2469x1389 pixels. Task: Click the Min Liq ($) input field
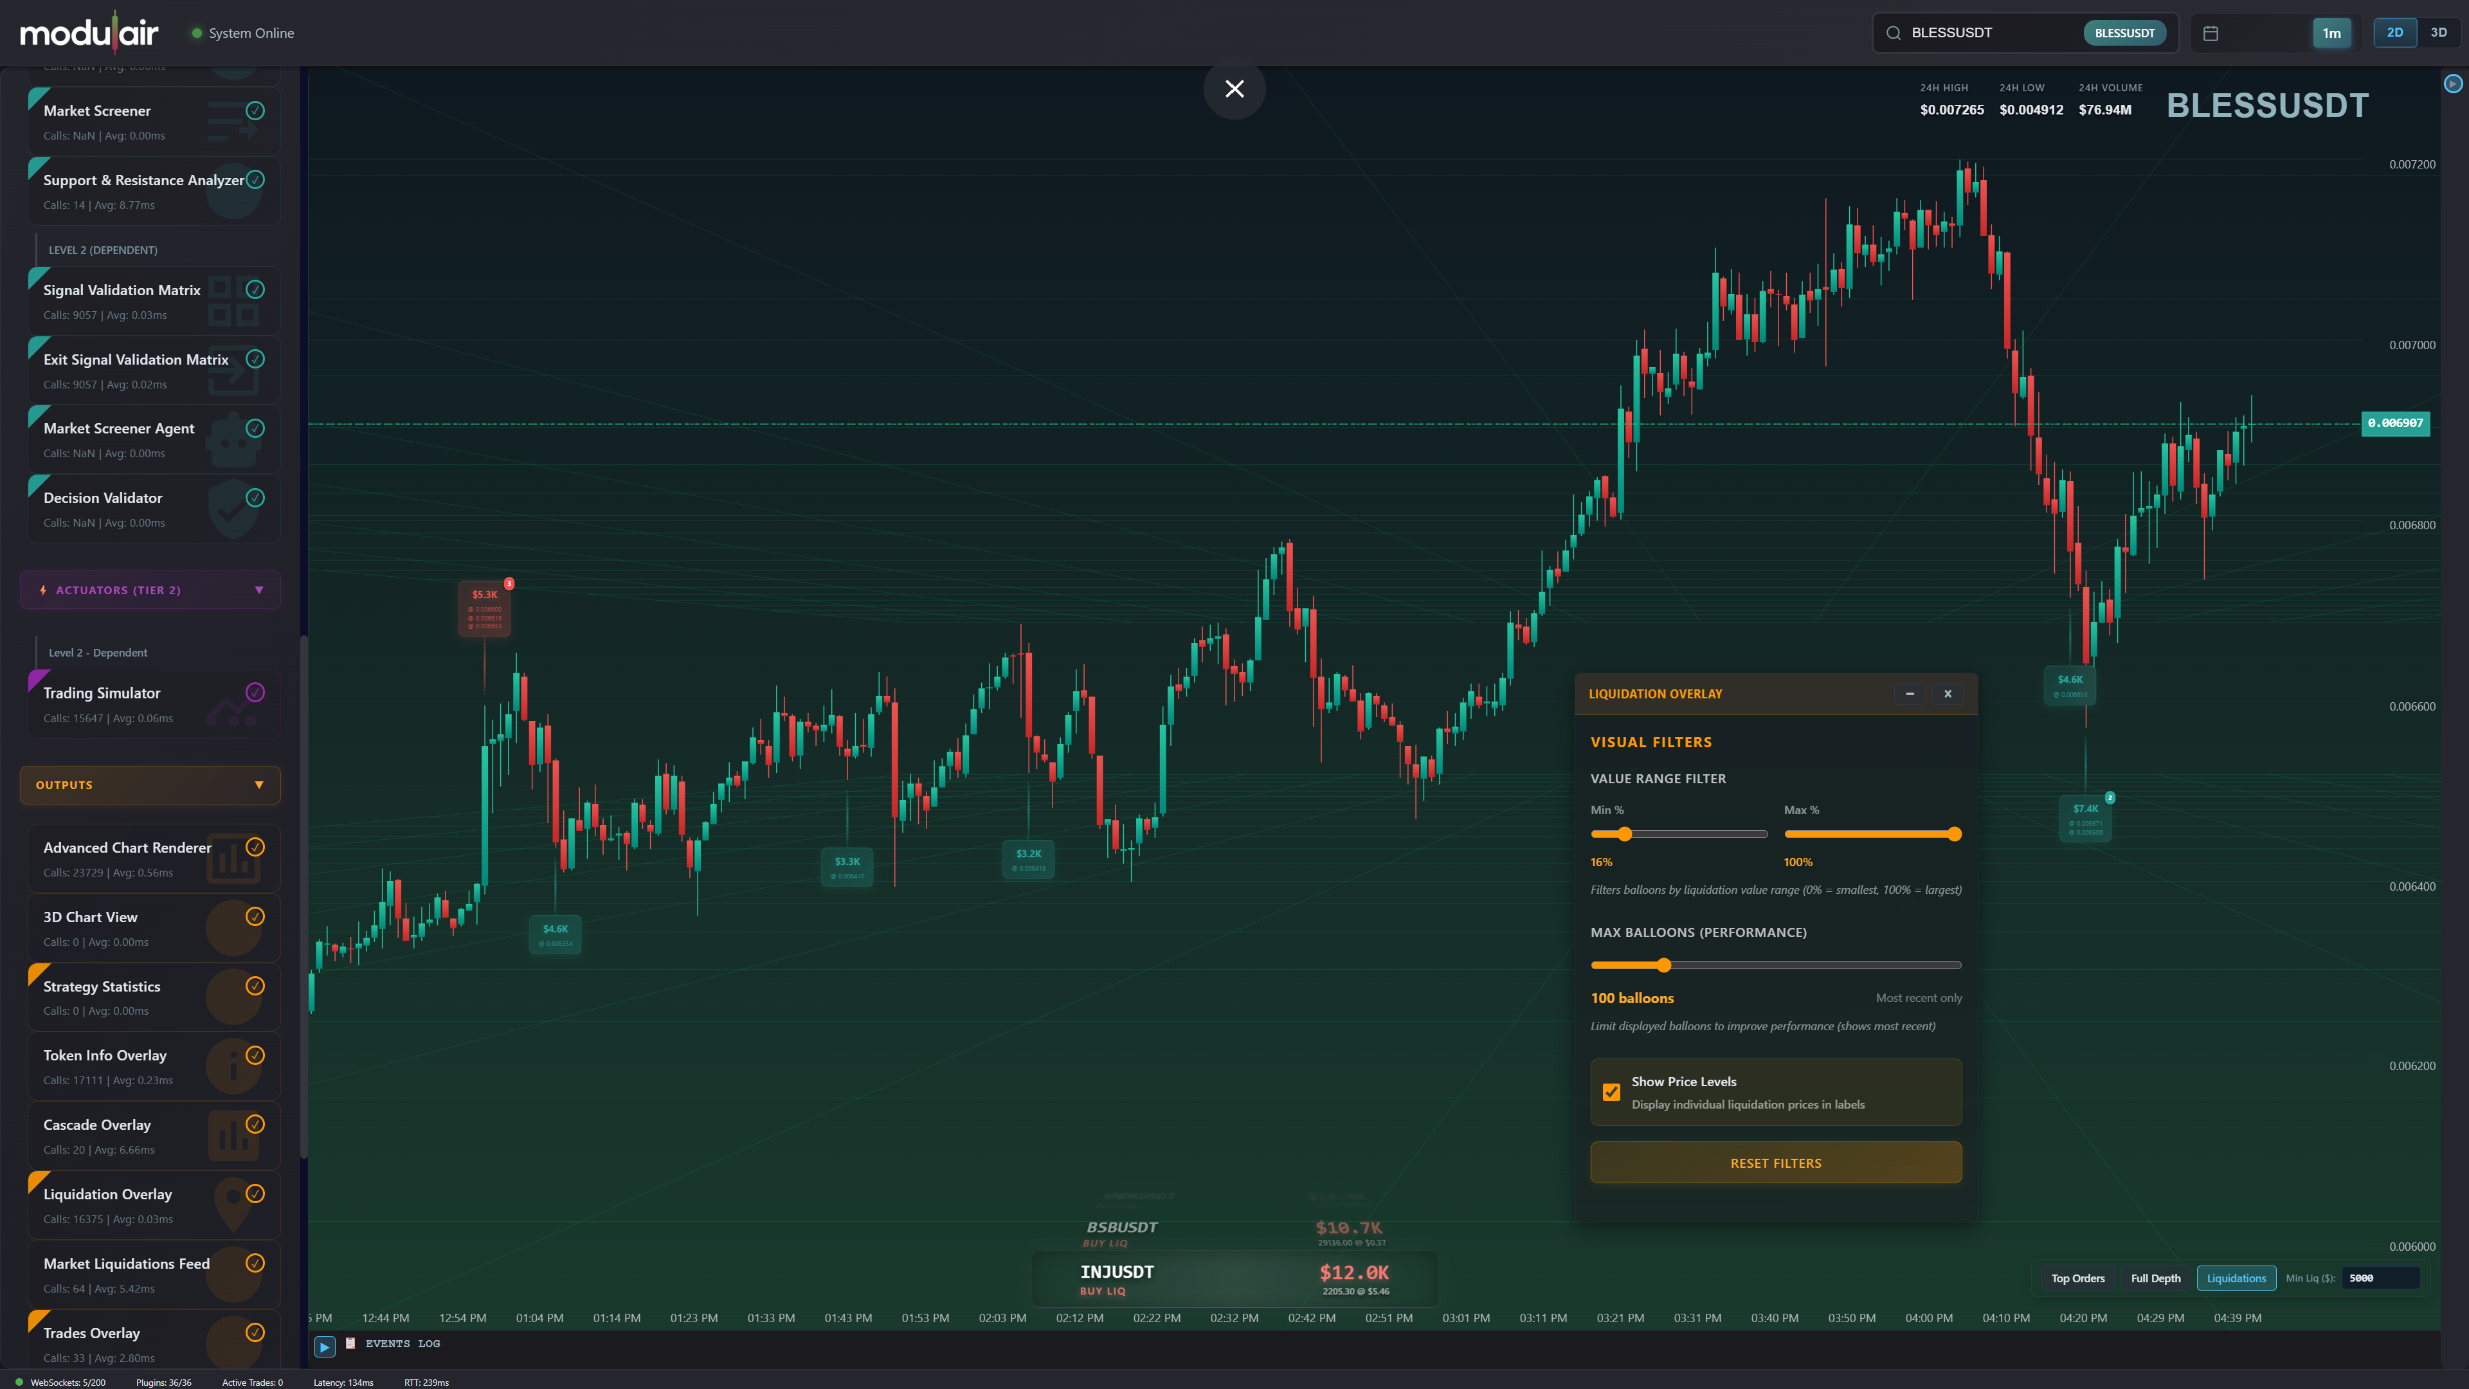coord(2381,1278)
